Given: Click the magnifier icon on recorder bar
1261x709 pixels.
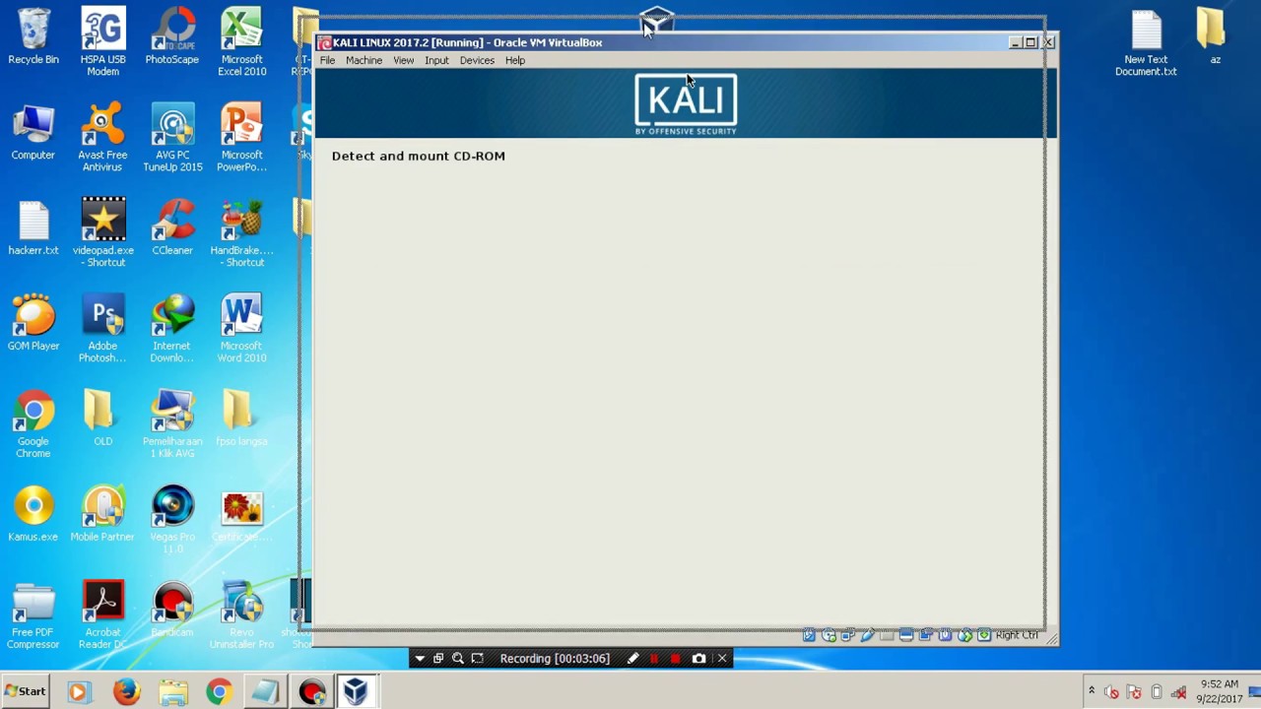Looking at the screenshot, I should (458, 659).
